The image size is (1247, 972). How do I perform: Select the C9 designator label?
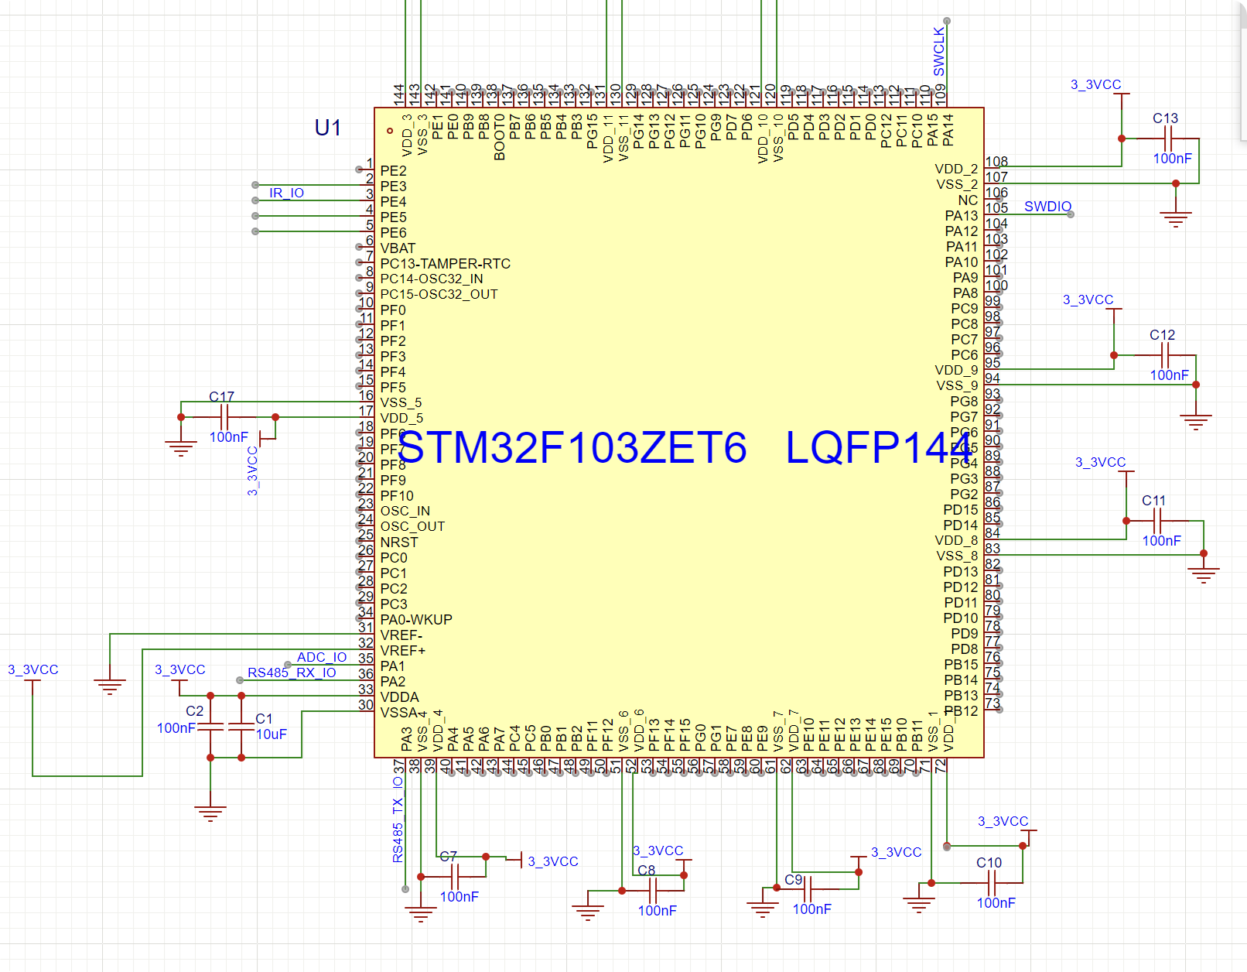pyautogui.click(x=794, y=880)
